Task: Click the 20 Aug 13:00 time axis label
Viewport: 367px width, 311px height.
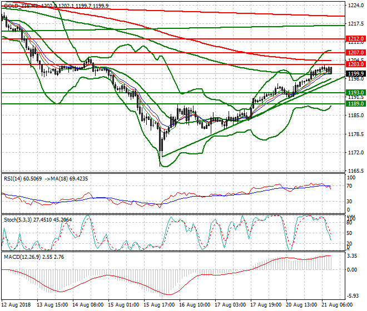Action: coord(301,305)
